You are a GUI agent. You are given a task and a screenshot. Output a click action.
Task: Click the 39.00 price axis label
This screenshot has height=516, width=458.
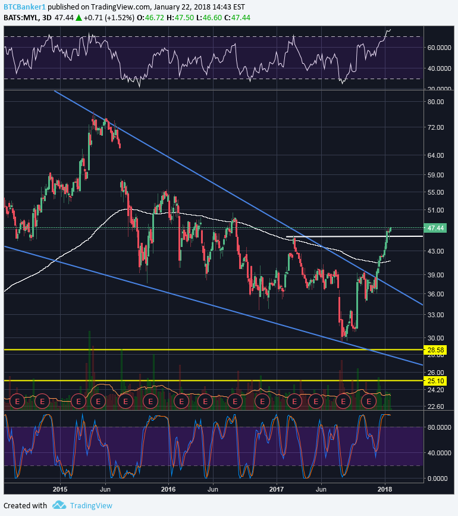435,275
